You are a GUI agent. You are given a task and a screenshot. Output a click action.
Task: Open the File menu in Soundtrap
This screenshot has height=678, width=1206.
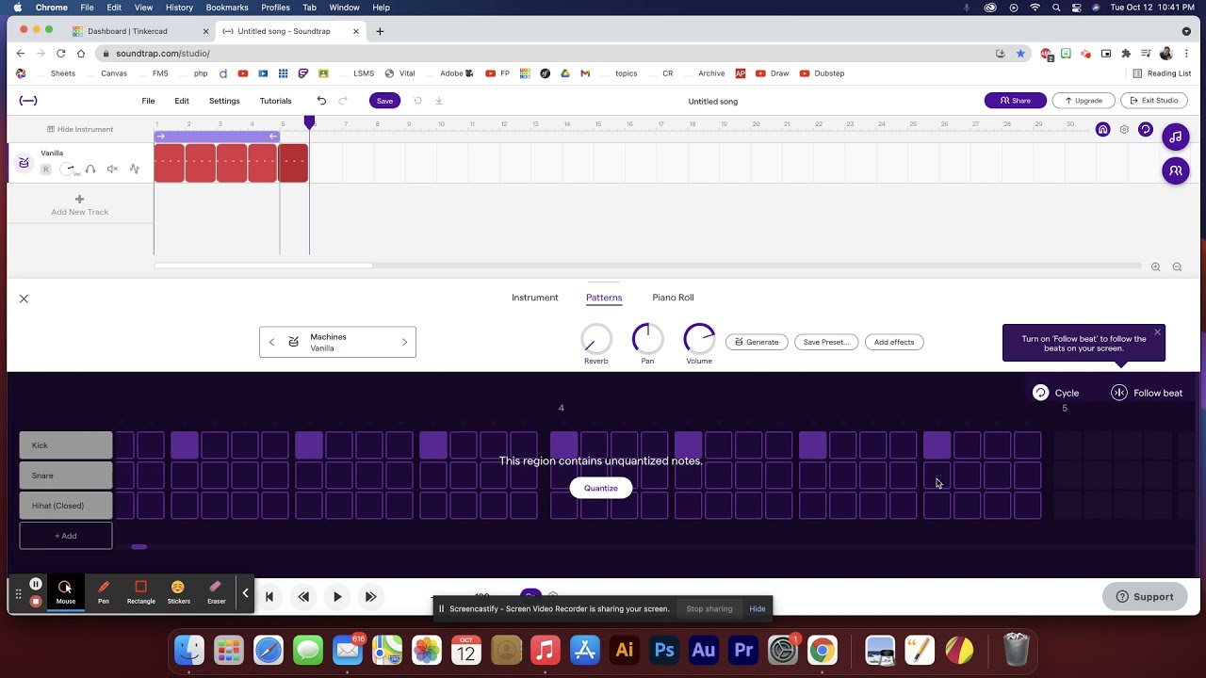point(148,101)
